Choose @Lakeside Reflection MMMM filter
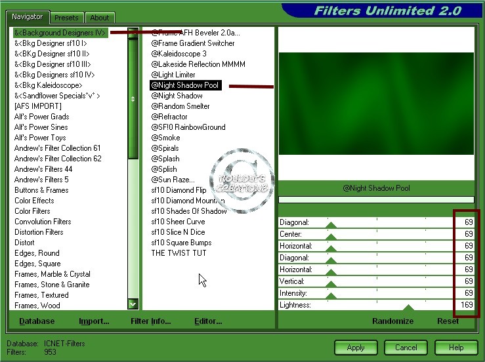Image resolution: width=485 pixels, height=362 pixels. click(x=198, y=64)
